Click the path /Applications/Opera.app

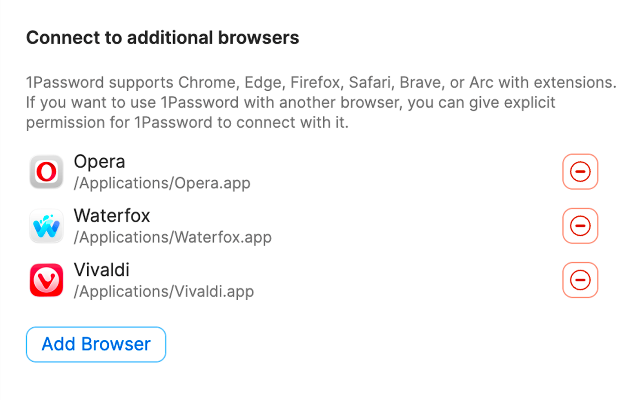coord(161,183)
